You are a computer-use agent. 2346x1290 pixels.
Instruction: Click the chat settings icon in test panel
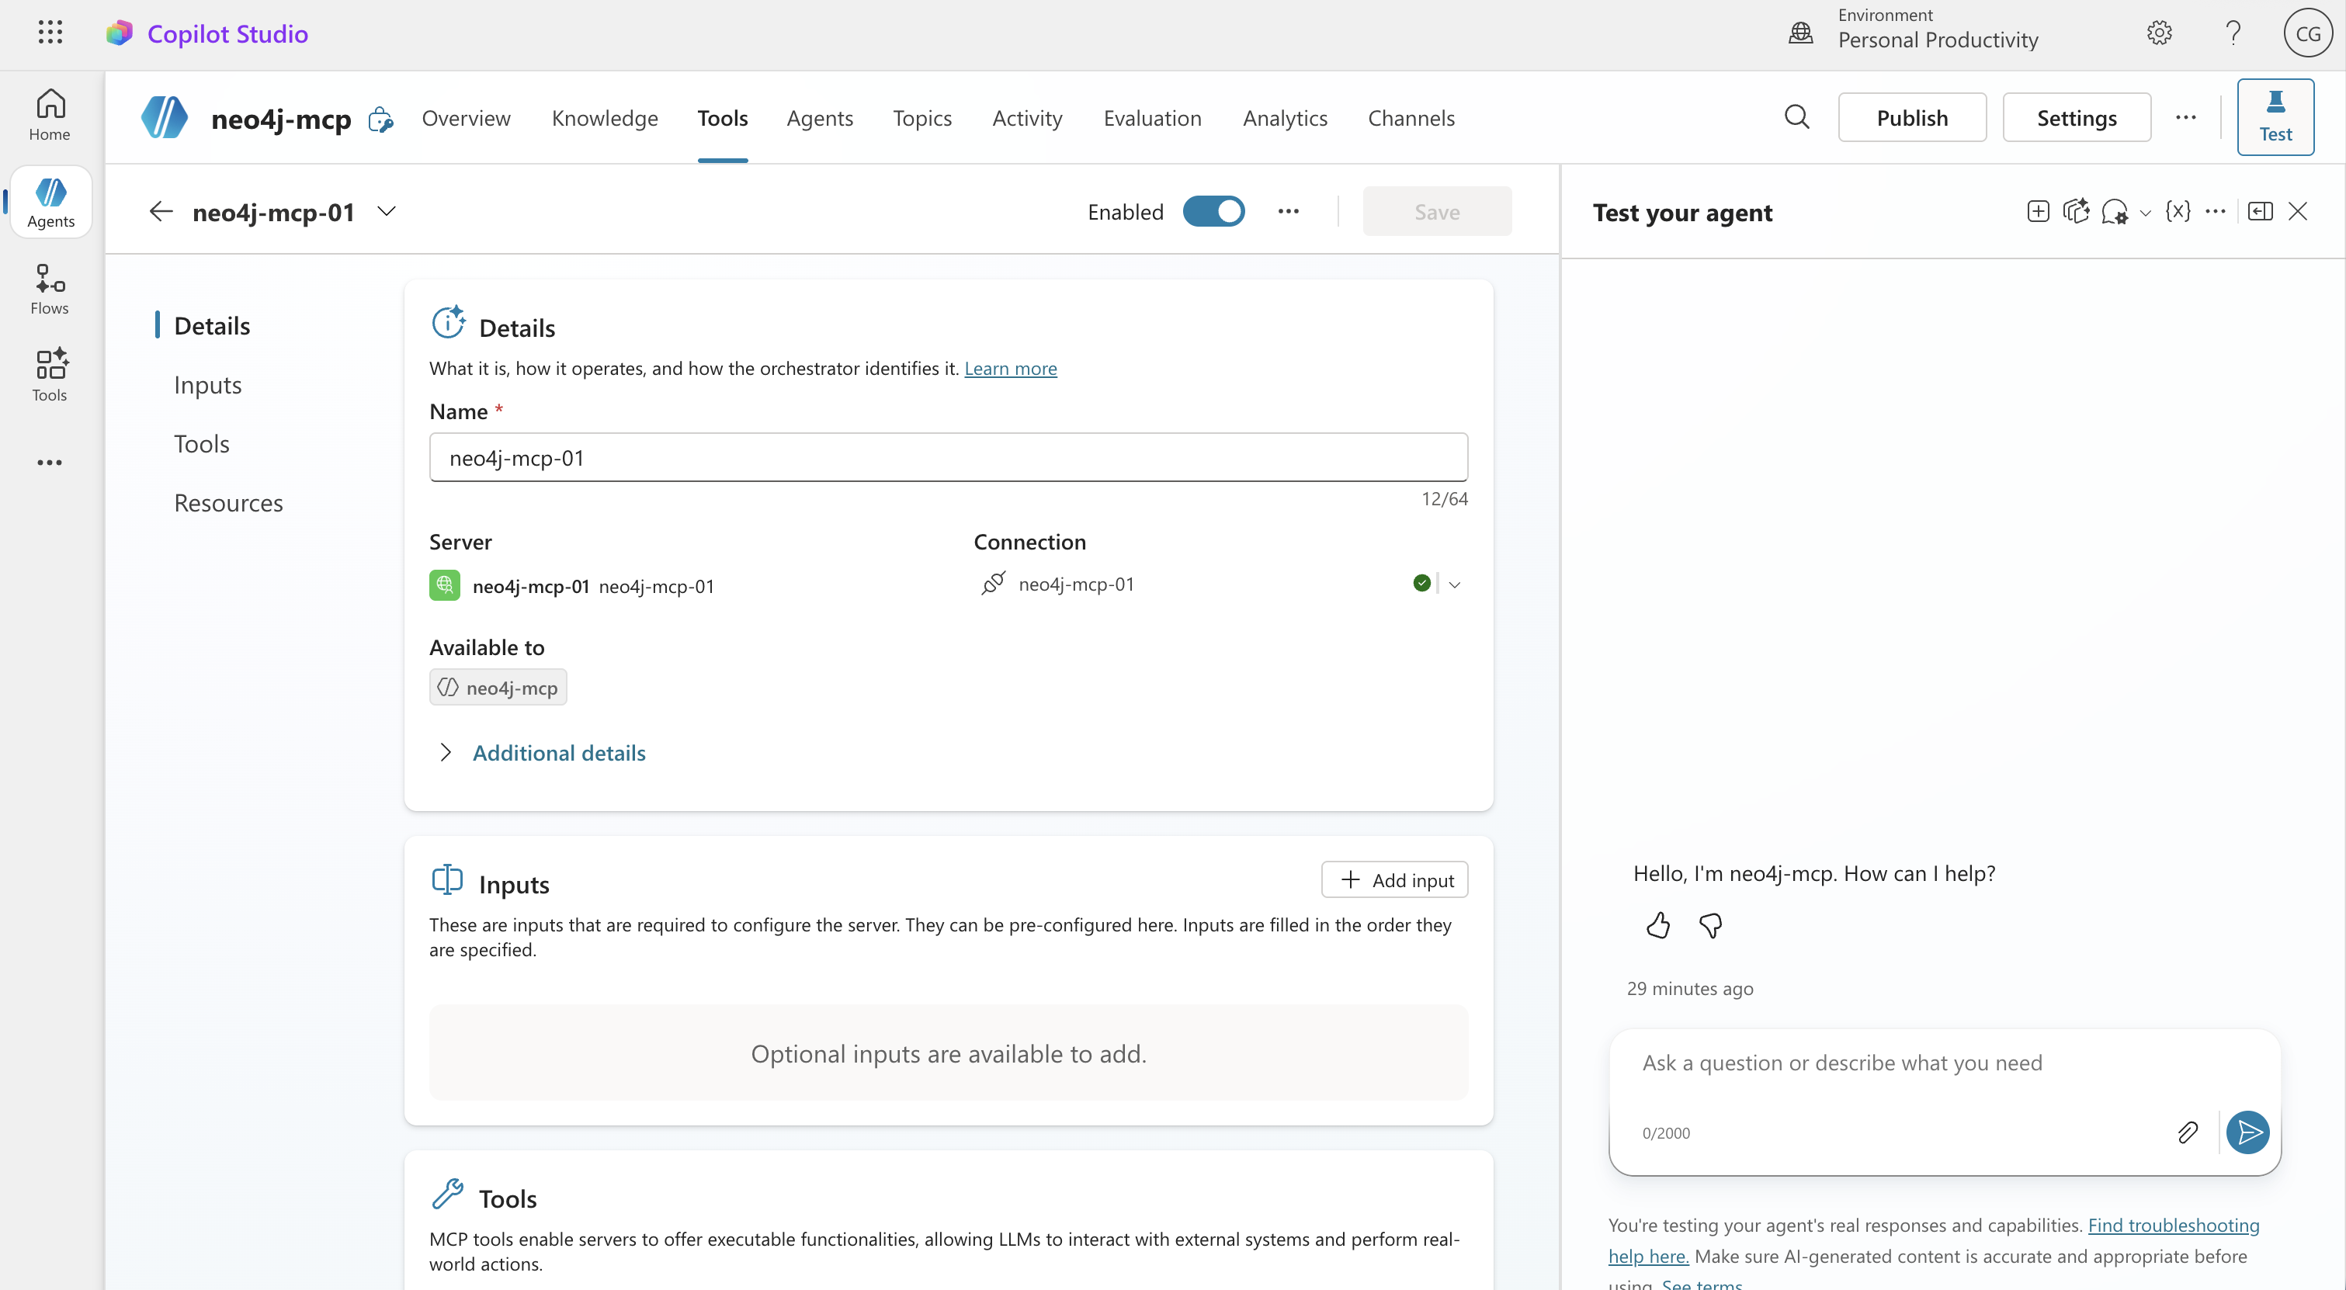(2114, 212)
